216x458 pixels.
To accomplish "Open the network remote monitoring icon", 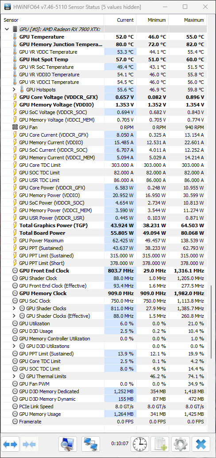I will [x=91, y=444].
